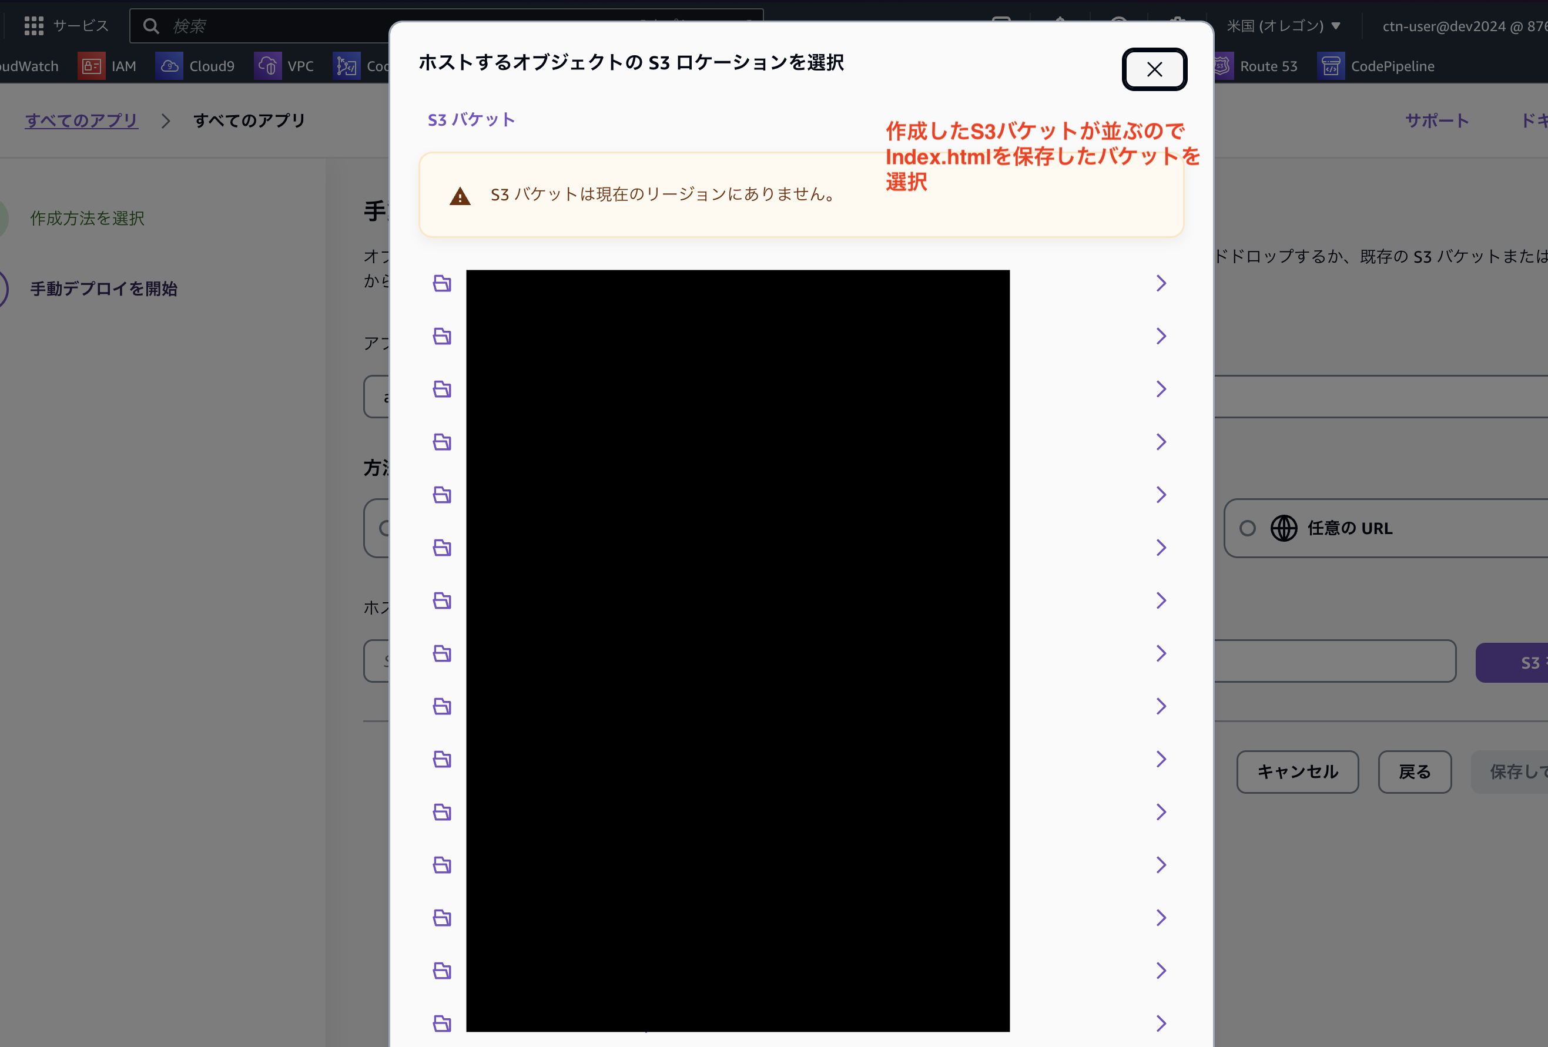Open the VPC service icon

267,65
